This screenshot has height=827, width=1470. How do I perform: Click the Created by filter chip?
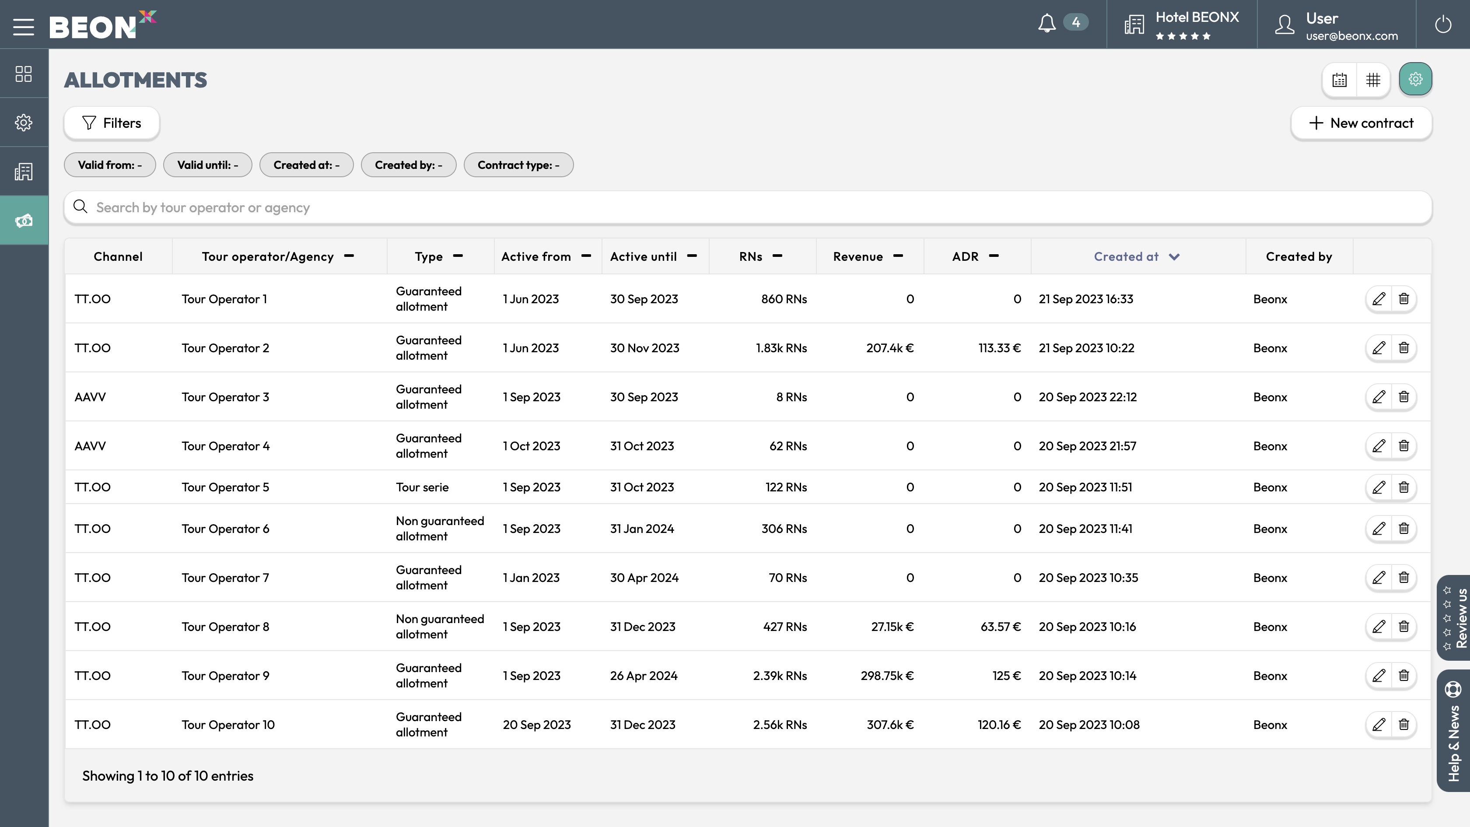409,165
